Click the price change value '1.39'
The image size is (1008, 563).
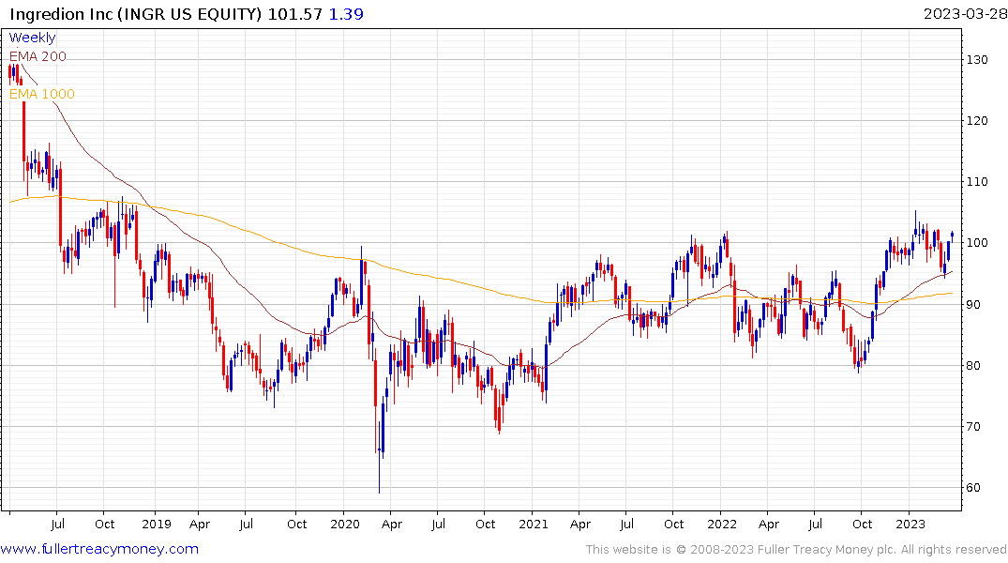point(346,14)
